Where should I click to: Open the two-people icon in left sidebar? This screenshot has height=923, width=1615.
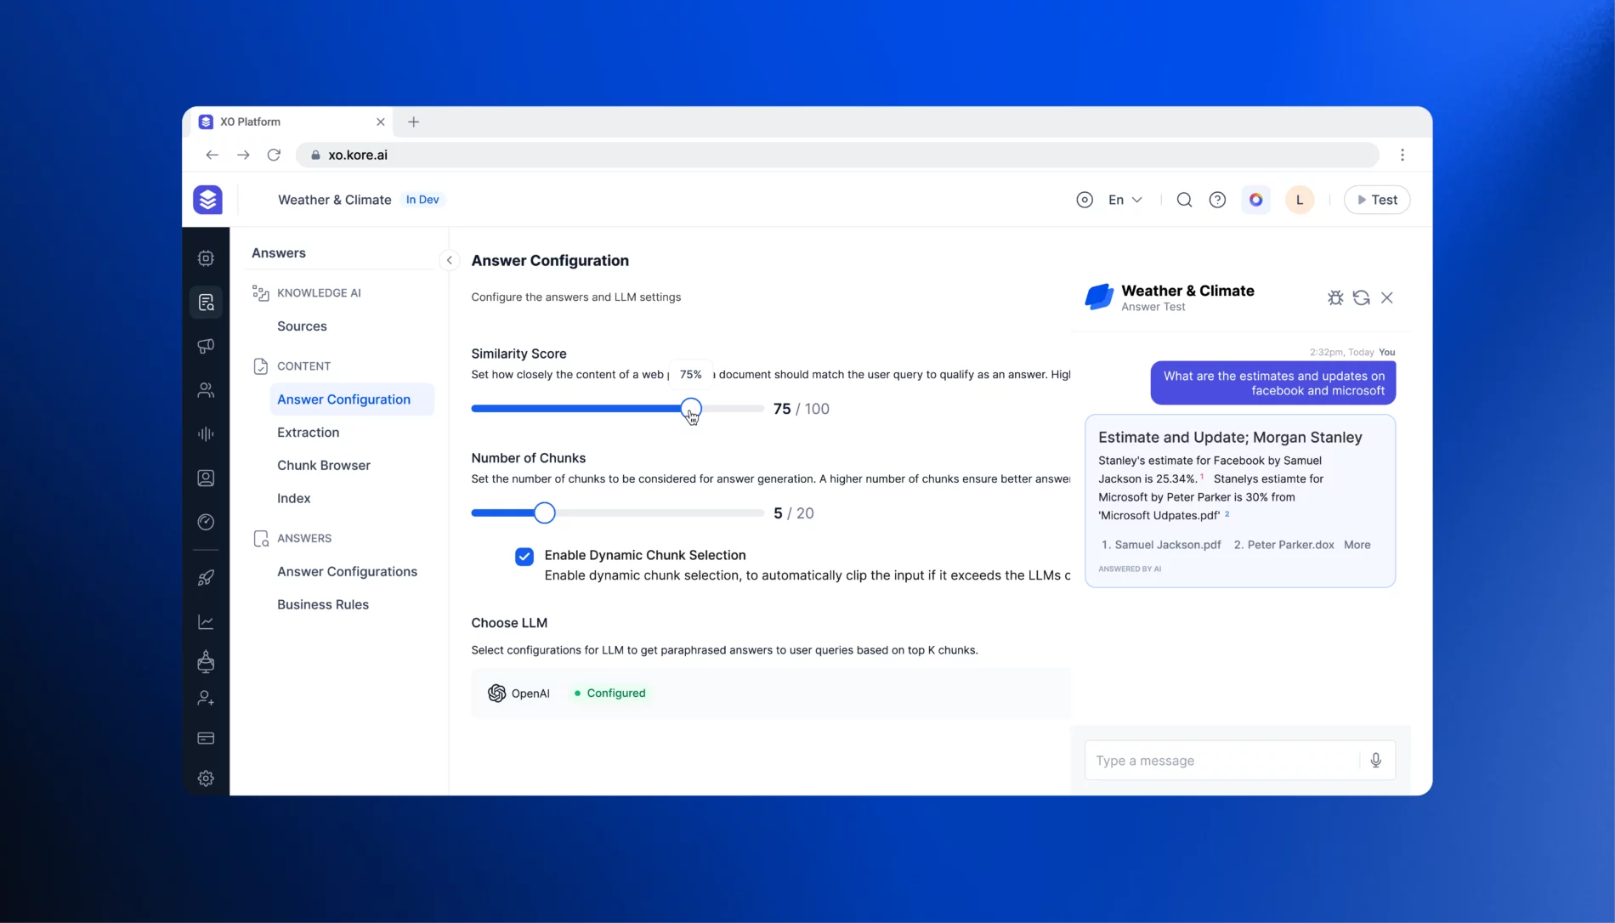coord(206,390)
